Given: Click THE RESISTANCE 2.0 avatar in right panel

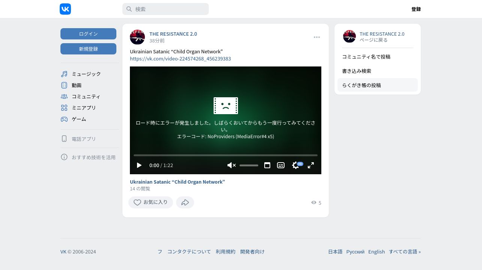Looking at the screenshot, I should [x=349, y=36].
